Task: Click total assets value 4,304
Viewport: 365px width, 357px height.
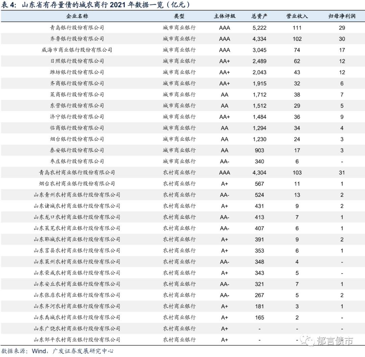Action: pos(259,173)
